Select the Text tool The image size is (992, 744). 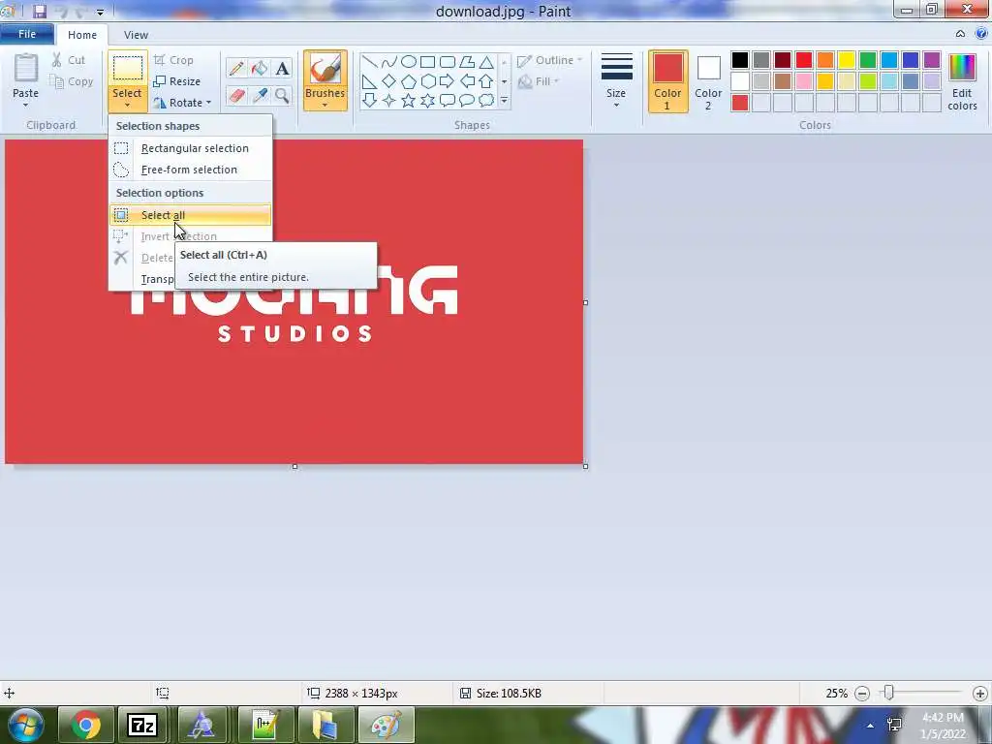(x=282, y=69)
